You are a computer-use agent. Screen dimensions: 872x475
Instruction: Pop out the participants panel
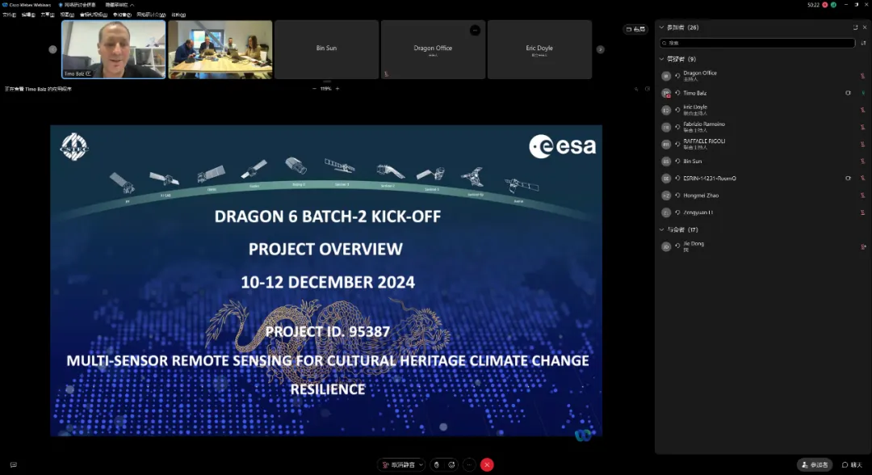pyautogui.click(x=855, y=27)
